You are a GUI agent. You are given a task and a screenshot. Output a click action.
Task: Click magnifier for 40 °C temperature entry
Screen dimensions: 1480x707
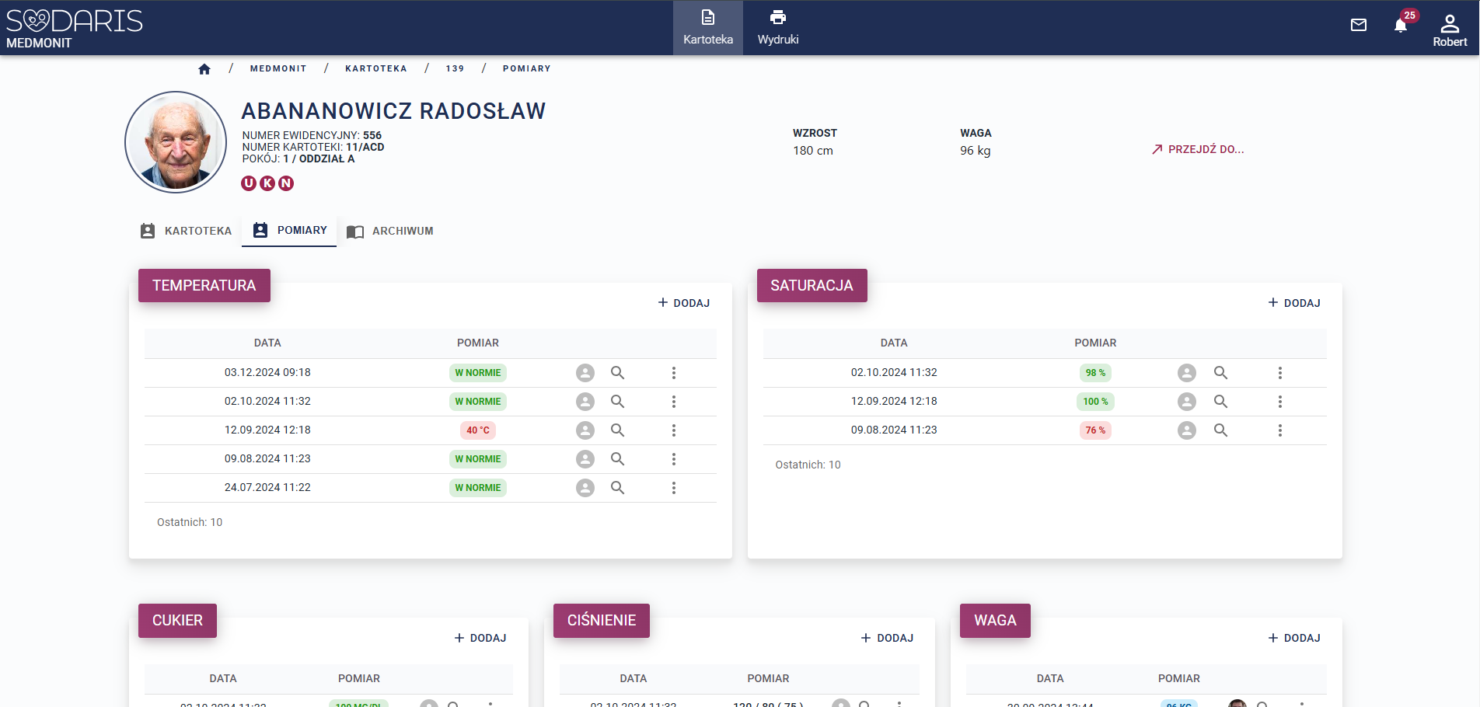click(617, 430)
